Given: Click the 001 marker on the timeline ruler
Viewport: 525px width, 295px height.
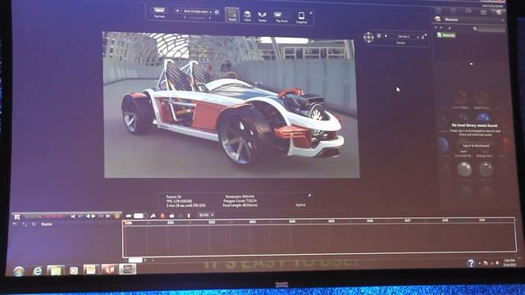Looking at the screenshot, I should 171,223.
